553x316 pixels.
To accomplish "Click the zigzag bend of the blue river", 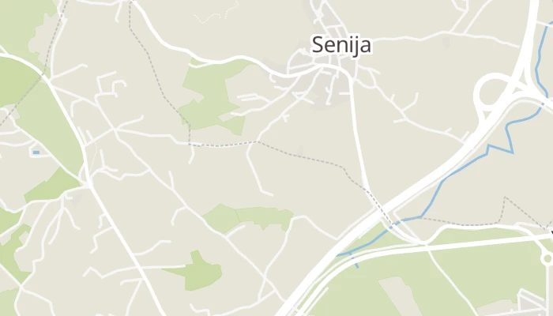I will [500, 144].
